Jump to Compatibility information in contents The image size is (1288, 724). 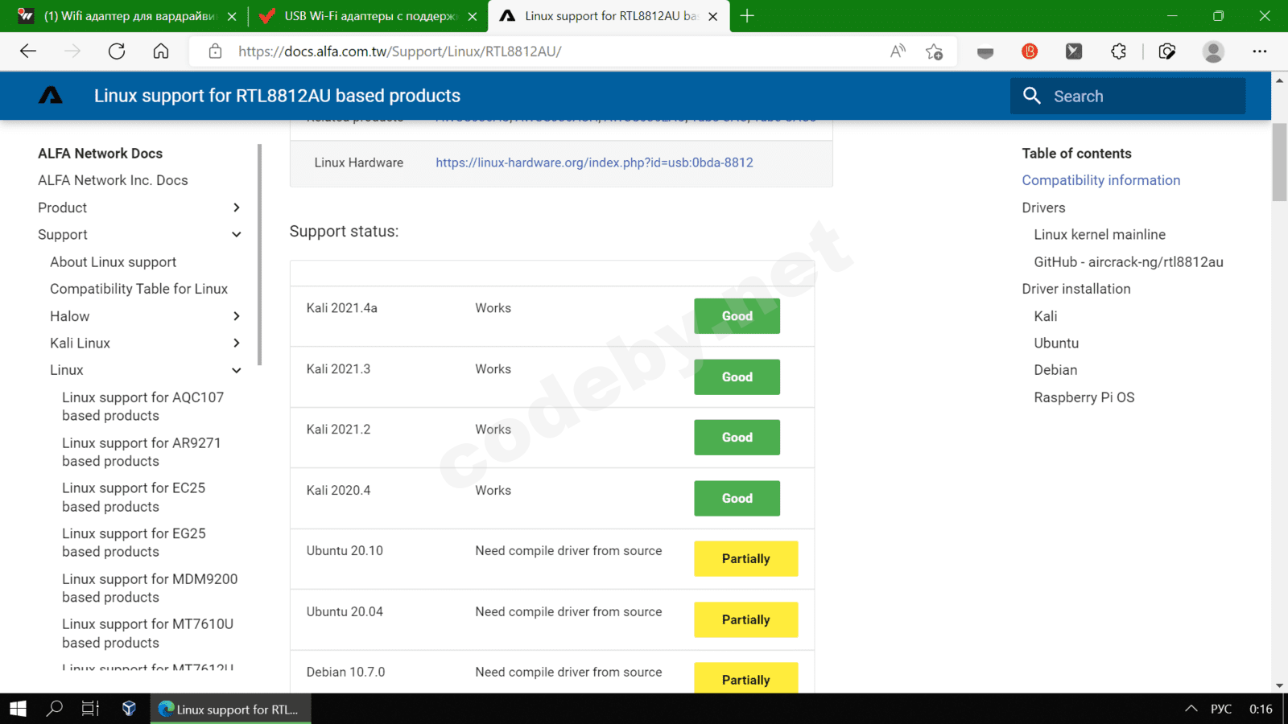point(1101,180)
